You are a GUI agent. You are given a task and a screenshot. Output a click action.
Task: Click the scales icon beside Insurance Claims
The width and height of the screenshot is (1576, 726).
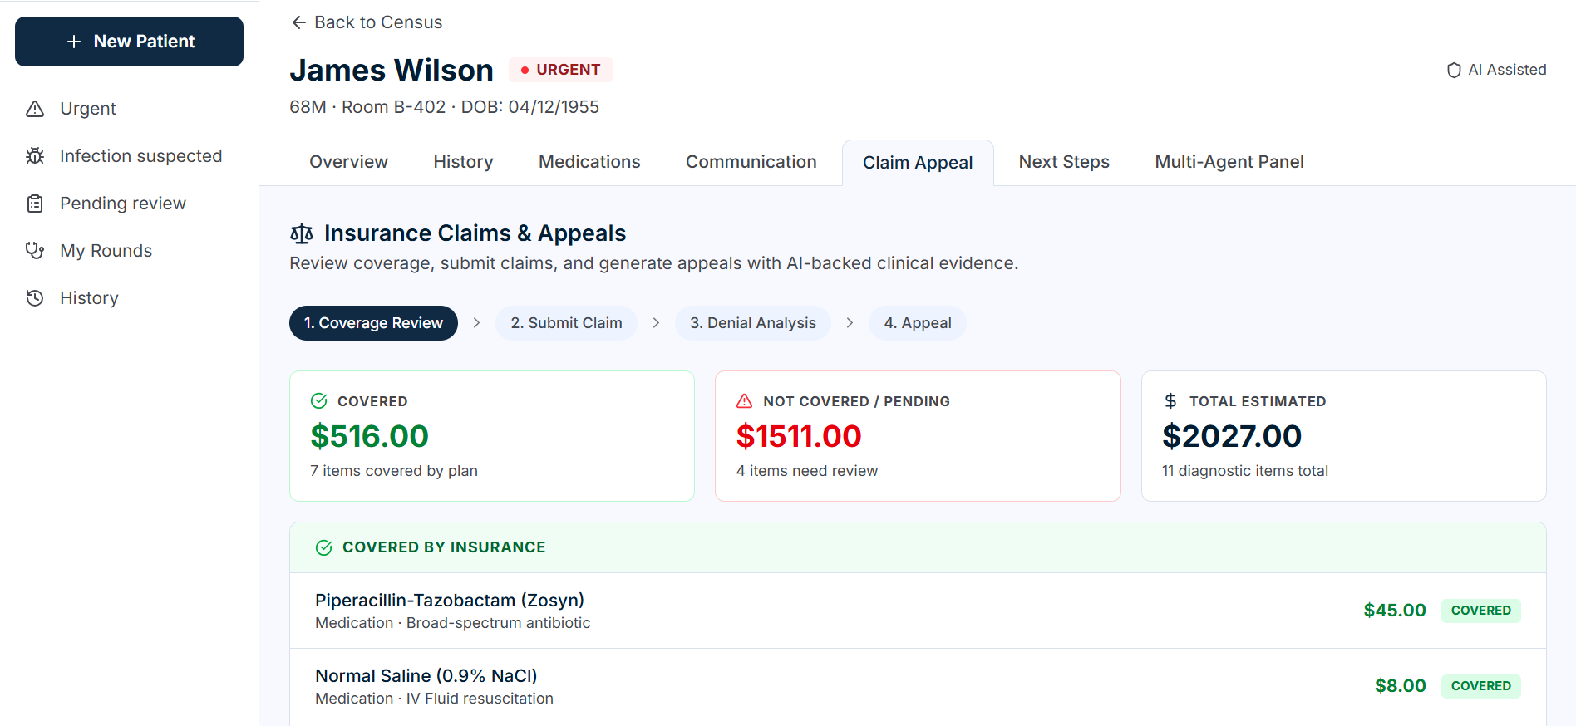[x=302, y=234]
